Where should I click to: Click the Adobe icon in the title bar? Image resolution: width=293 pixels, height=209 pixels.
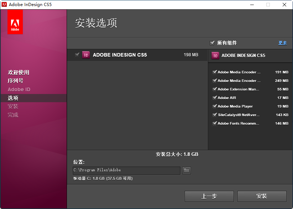point(5,5)
